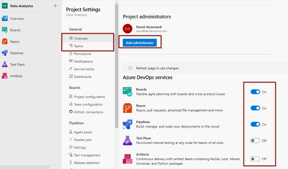Image resolution: width=288 pixels, height=169 pixels.
Task: Click the DA avatar of David Alzamendi
Action: (x=127, y=29)
